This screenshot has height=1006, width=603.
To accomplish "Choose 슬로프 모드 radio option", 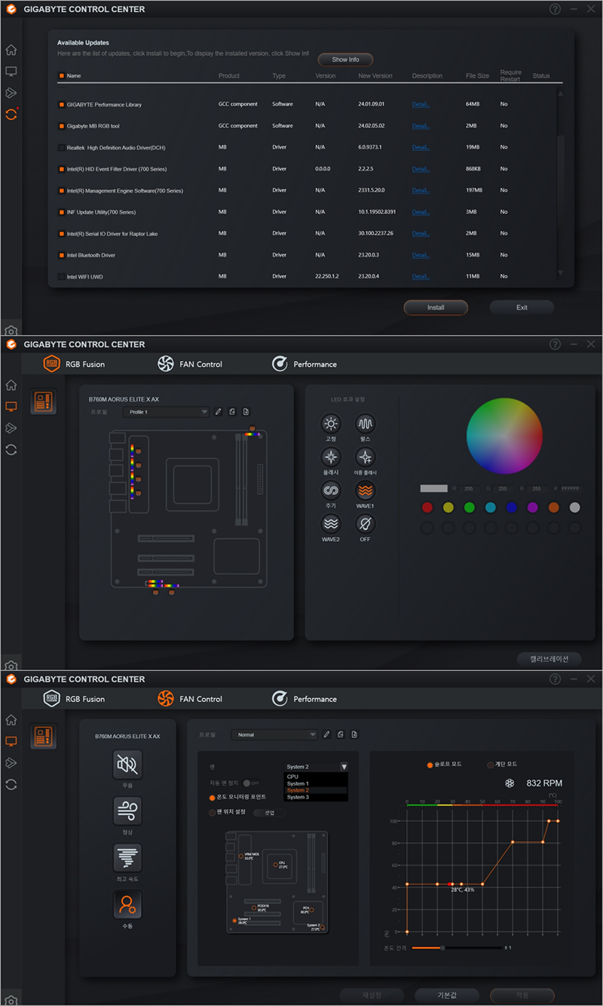I will coord(430,764).
